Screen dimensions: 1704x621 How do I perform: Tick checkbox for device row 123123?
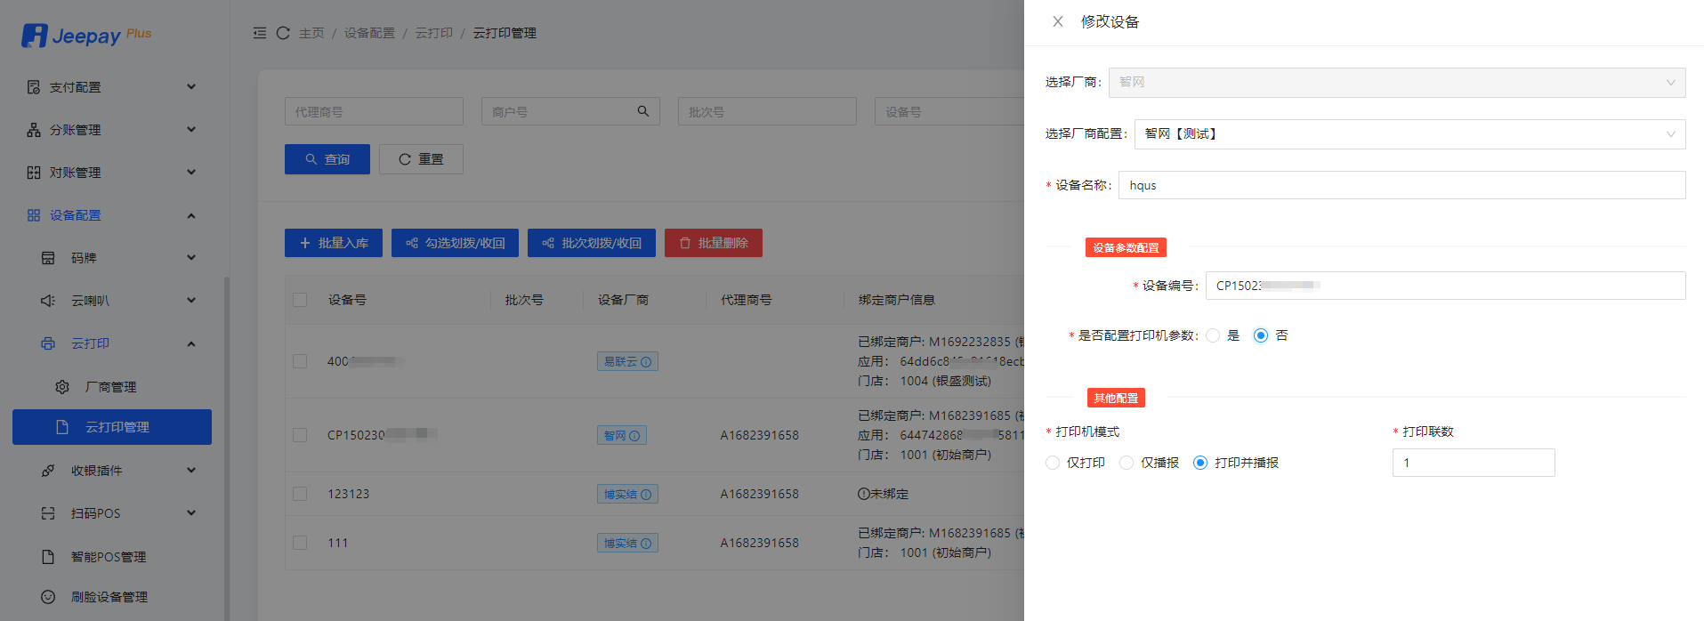click(x=300, y=494)
